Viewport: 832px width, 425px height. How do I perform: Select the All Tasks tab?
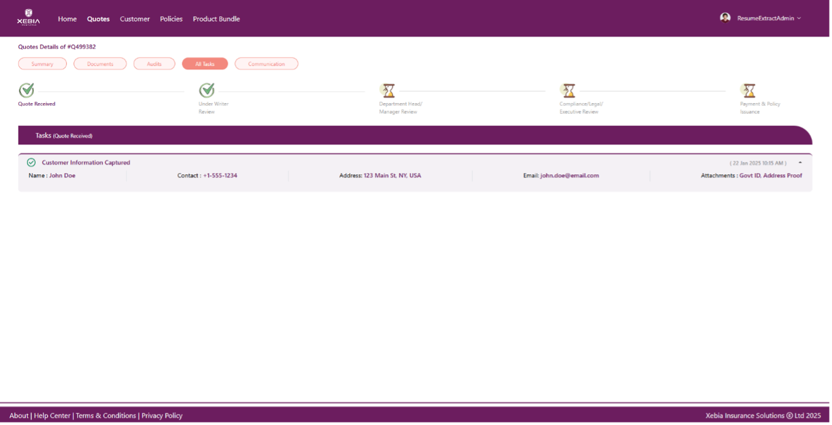coord(204,63)
